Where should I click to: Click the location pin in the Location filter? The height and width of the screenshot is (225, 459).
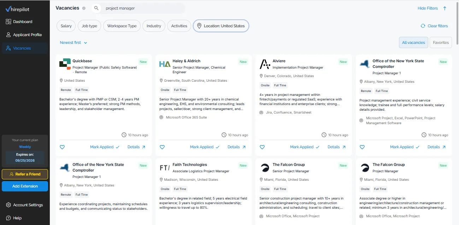[199, 25]
